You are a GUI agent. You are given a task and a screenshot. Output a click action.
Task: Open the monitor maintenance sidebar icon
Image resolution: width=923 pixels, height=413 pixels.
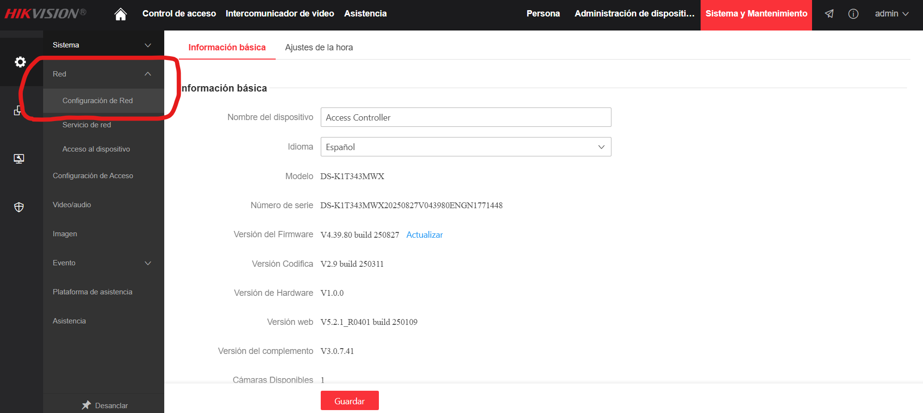19,159
